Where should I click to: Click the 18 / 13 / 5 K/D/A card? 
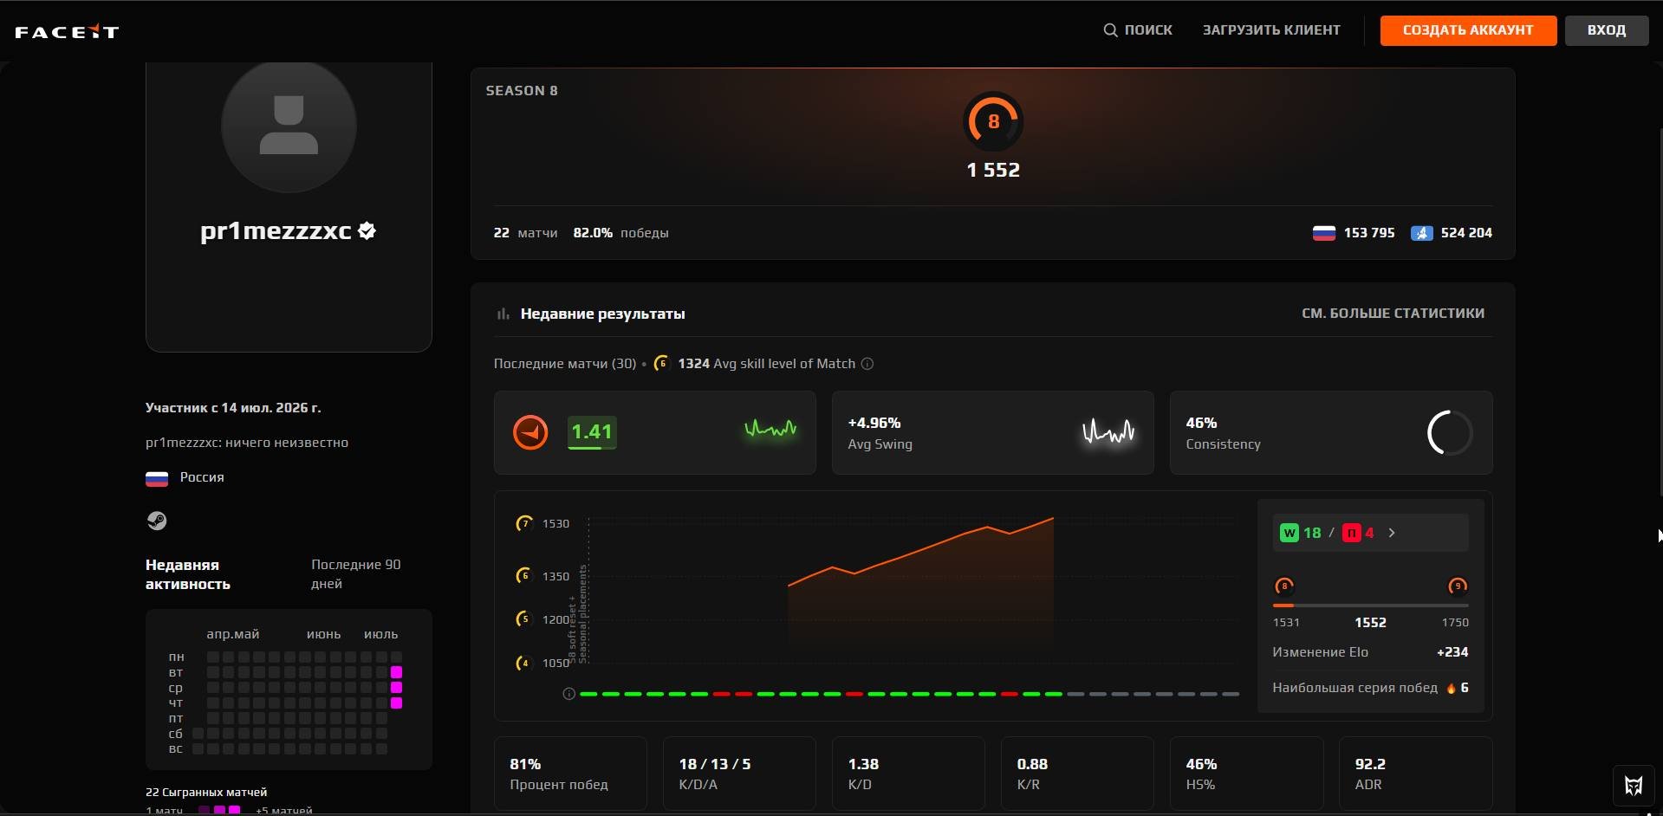coord(739,774)
